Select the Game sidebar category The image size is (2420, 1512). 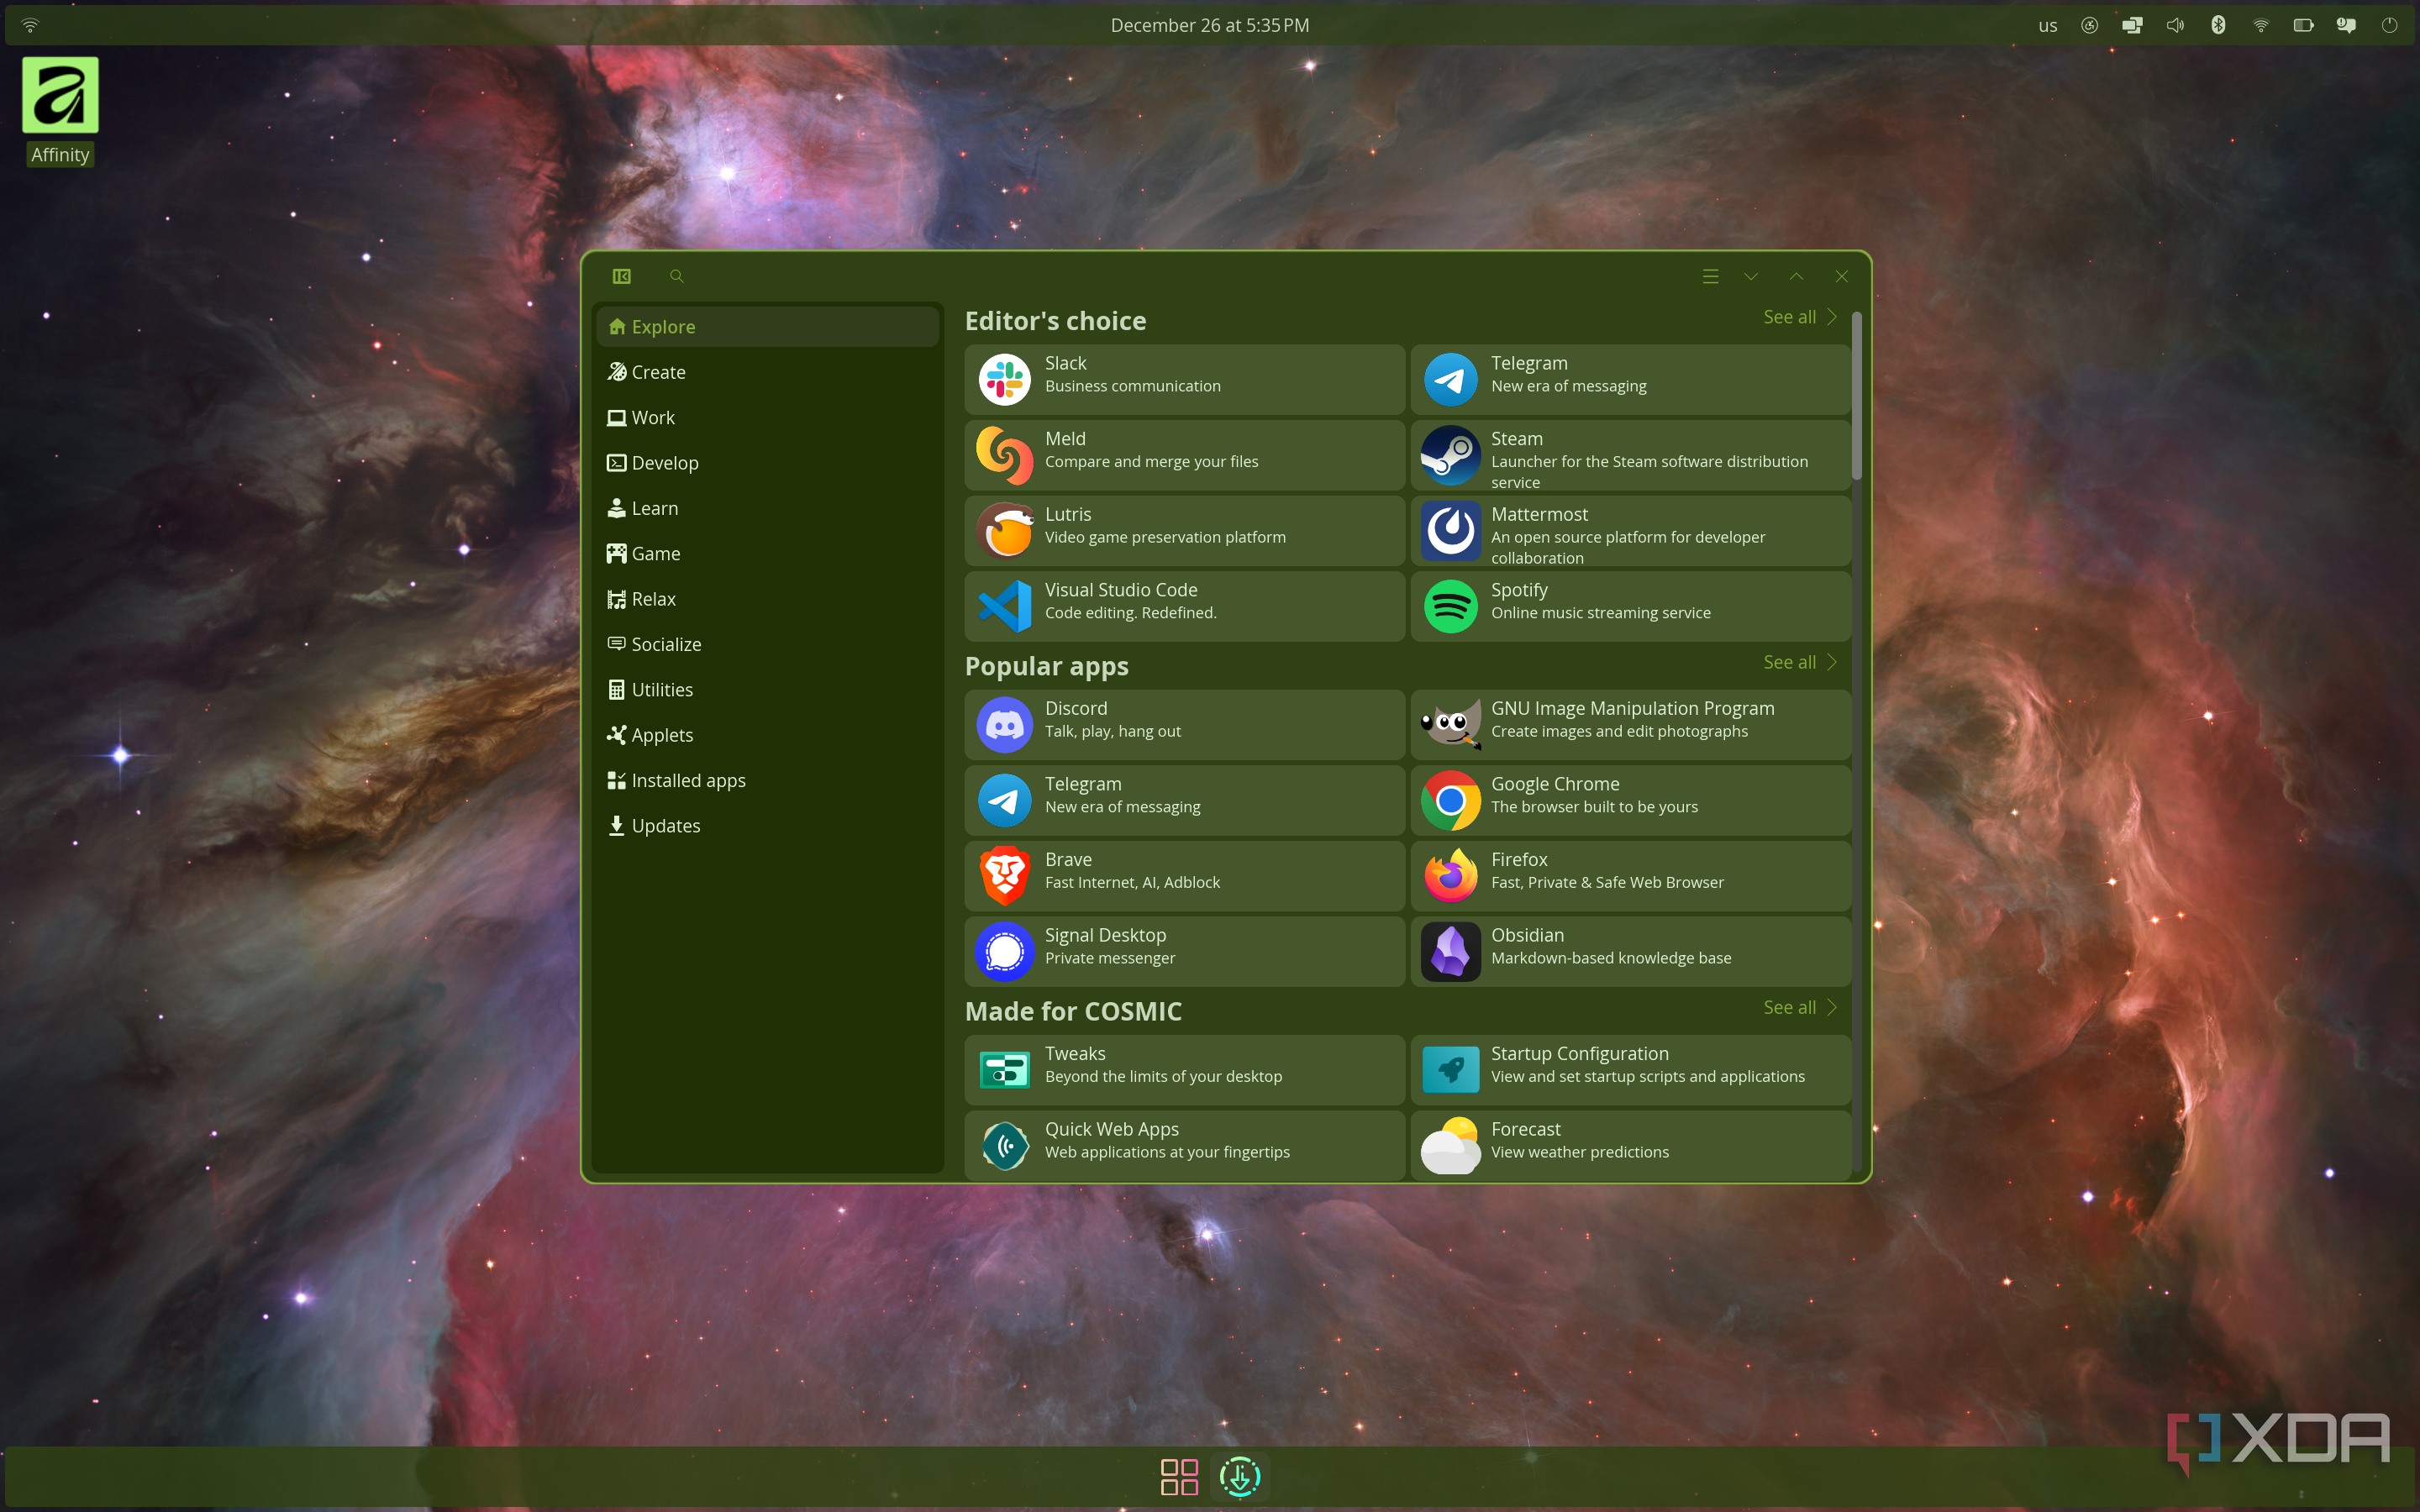tap(768, 554)
